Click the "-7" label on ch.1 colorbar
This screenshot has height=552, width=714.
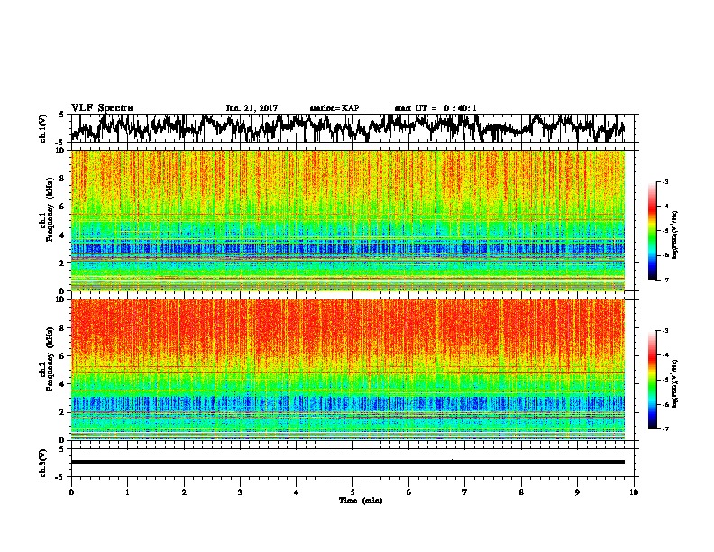click(665, 280)
